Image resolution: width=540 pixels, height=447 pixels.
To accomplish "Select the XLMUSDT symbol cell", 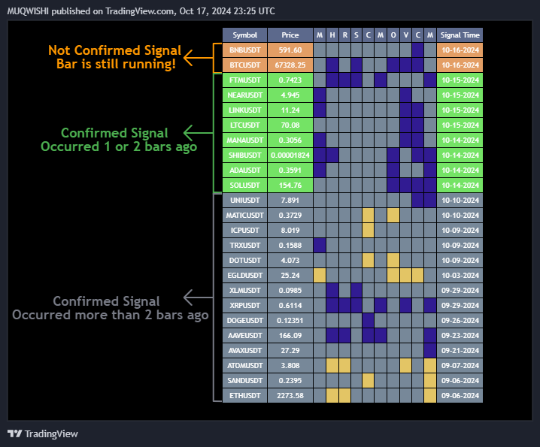I will (x=245, y=291).
